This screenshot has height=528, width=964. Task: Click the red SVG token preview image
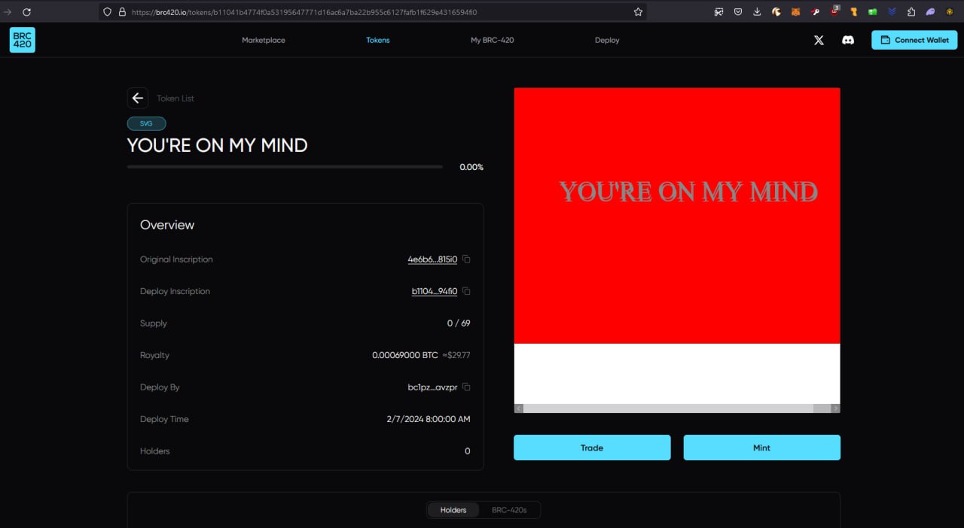click(677, 216)
